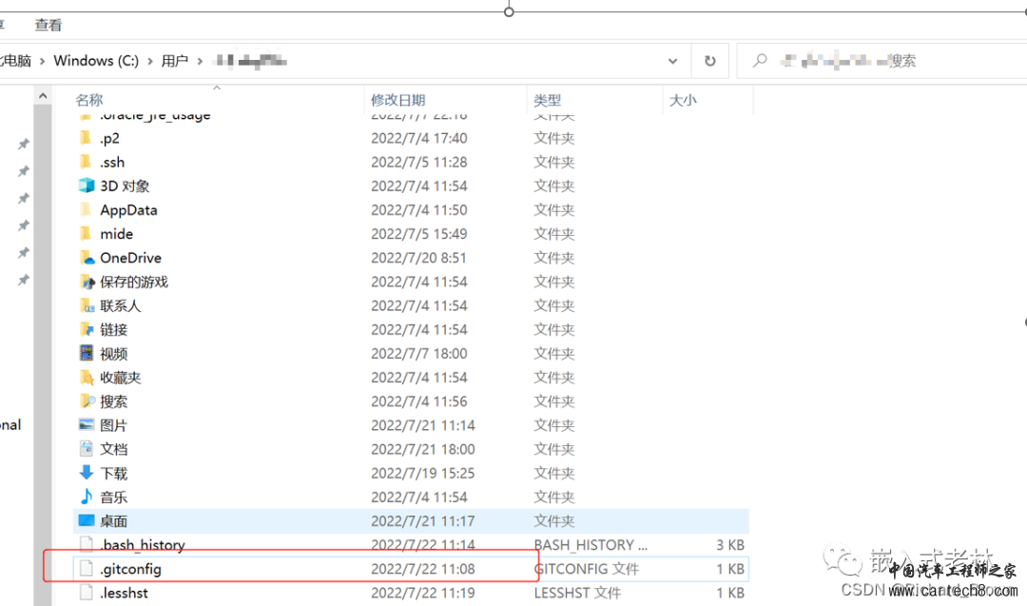
Task: Focus the folder search box
Action: coord(882,61)
